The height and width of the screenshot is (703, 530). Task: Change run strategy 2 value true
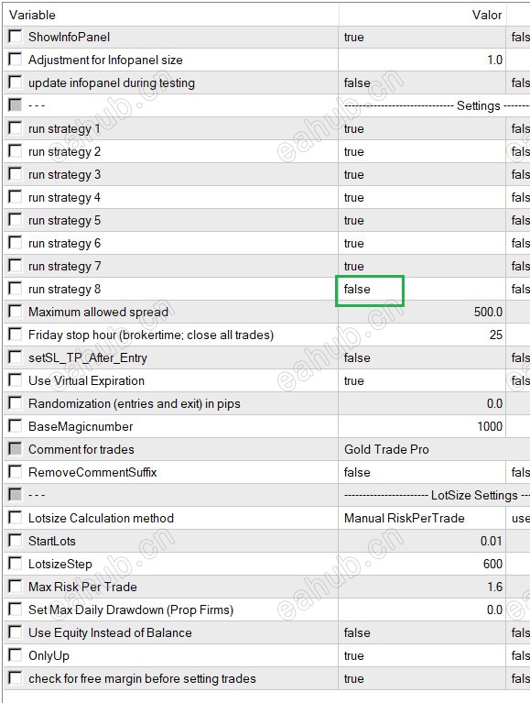422,151
